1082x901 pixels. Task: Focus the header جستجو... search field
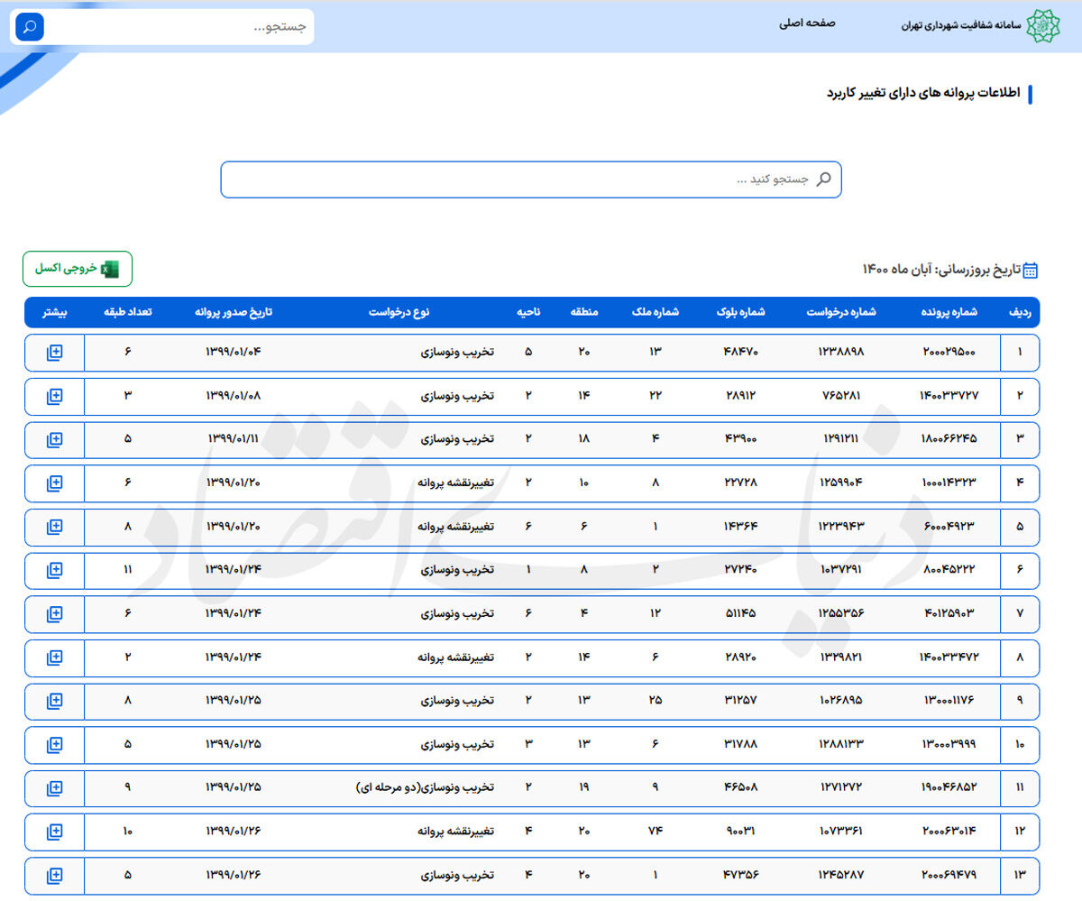tap(179, 27)
